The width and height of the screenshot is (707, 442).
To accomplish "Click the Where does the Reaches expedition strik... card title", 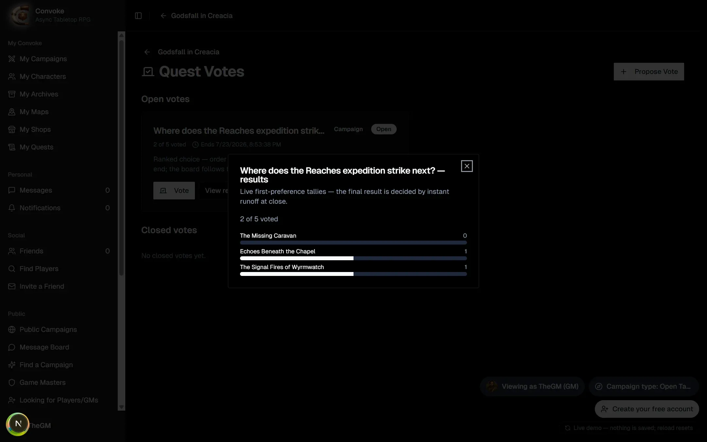I will pyautogui.click(x=239, y=131).
